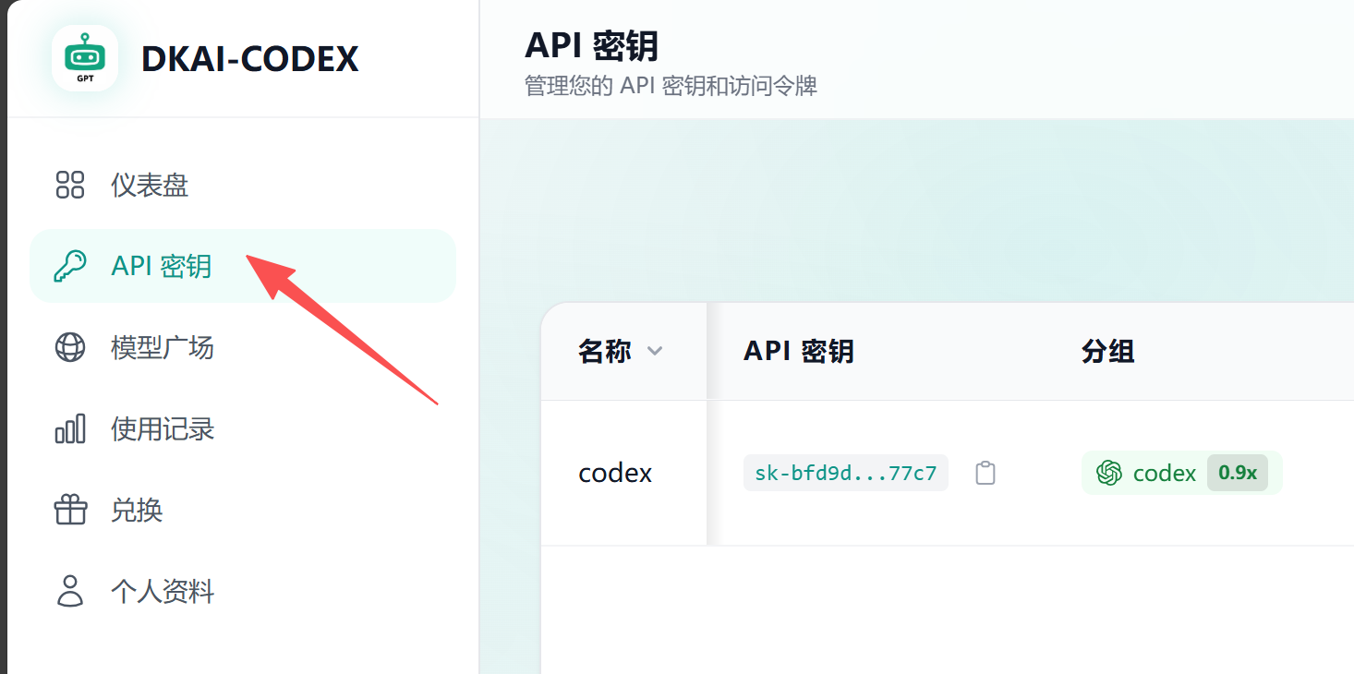1354x674 pixels.
Task: Click the OpenAI logo in codex group badge
Action: pyautogui.click(x=1108, y=473)
